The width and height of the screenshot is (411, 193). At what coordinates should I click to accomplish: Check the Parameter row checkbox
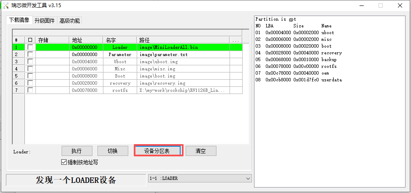pos(30,54)
